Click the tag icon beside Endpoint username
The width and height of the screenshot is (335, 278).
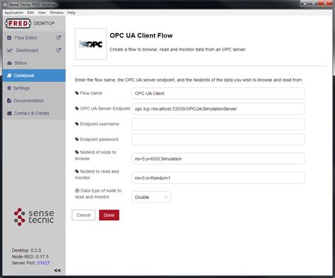point(77,124)
